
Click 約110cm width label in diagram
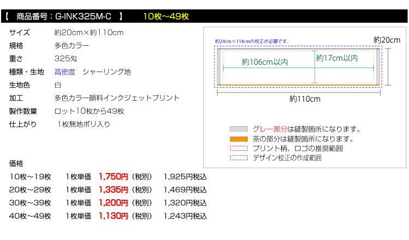[x=305, y=99]
